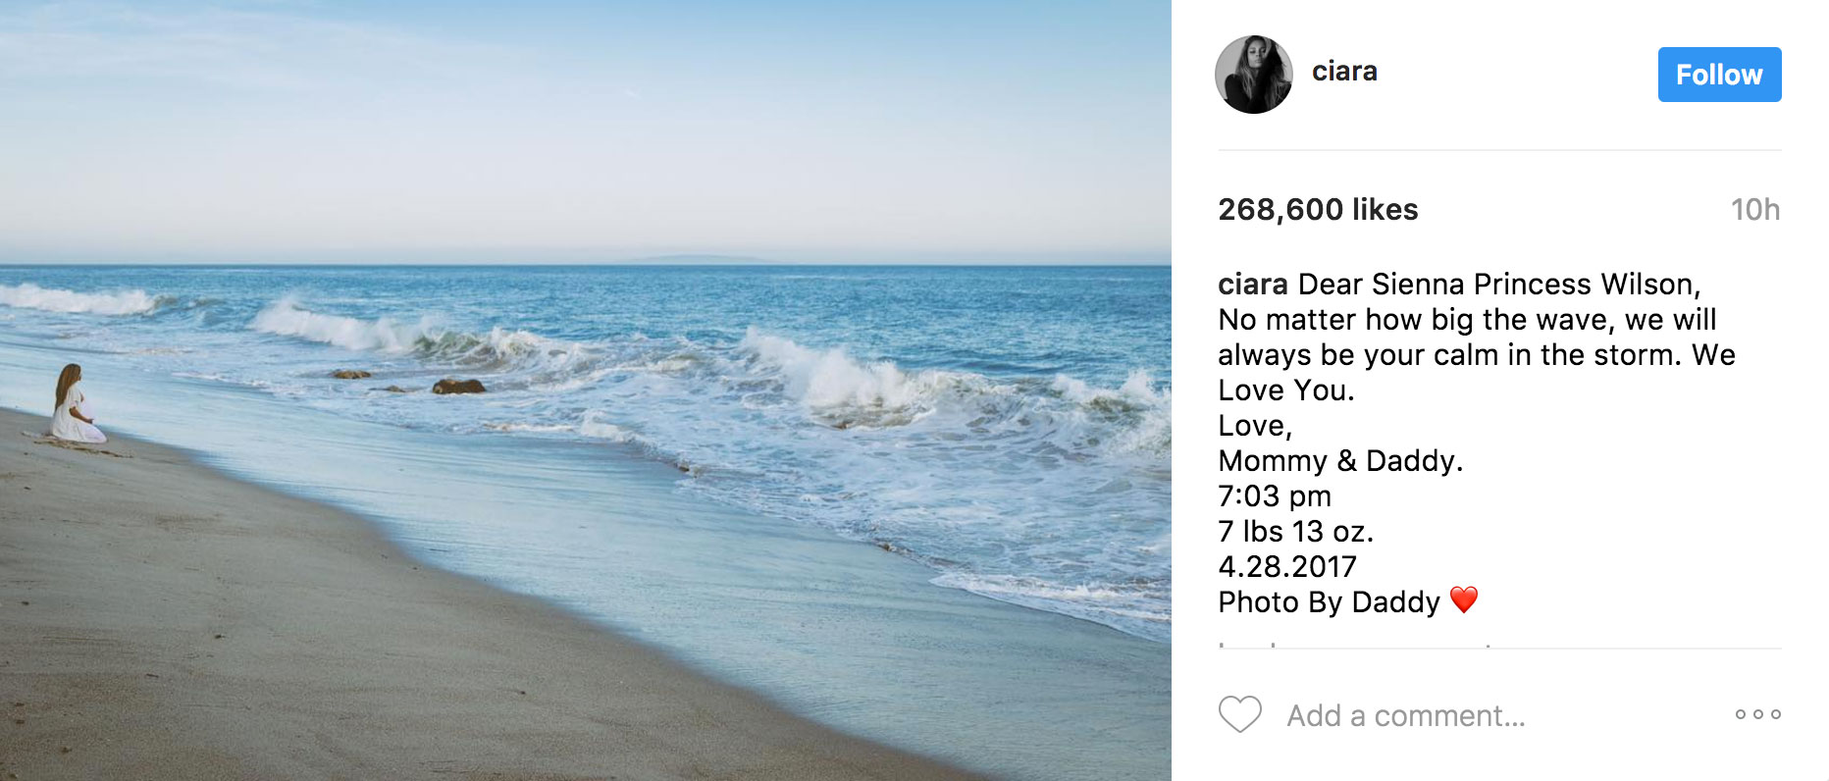Click the red heart emoji in caption
The image size is (1829, 781).
[1463, 599]
